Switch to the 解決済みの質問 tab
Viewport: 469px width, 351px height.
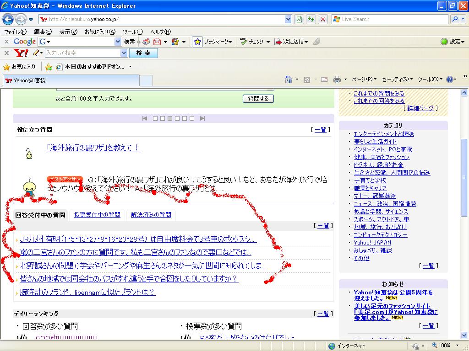click(x=151, y=215)
